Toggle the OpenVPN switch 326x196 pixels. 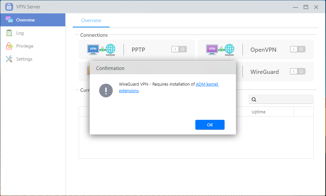pyautogui.click(x=298, y=49)
